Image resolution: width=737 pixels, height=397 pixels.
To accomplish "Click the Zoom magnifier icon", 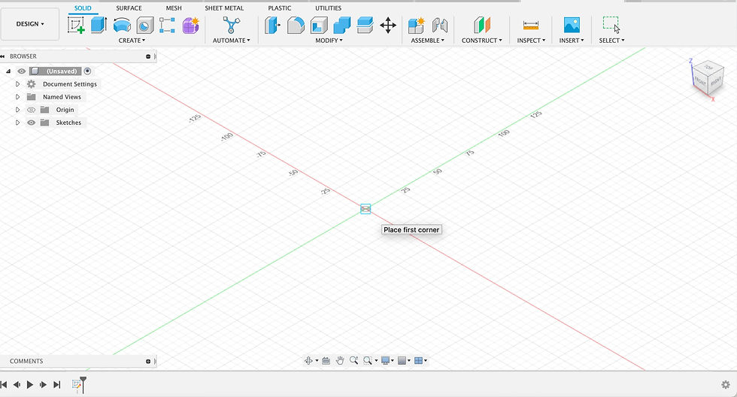I will [353, 360].
